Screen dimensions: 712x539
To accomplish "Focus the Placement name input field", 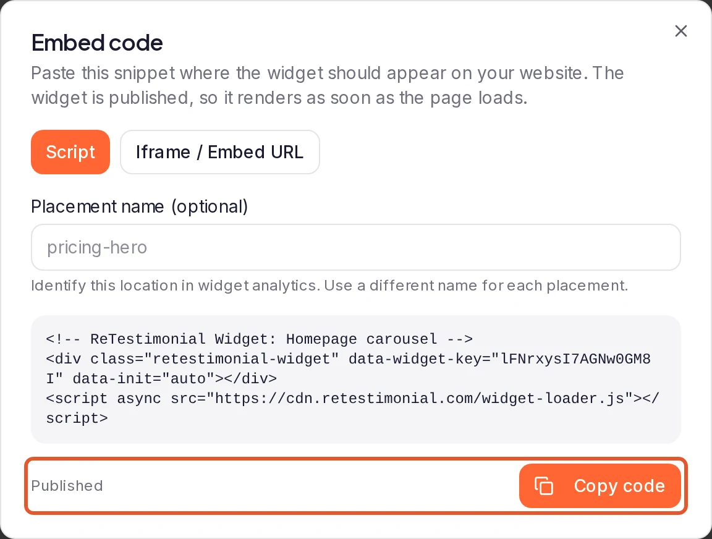I will pos(355,247).
